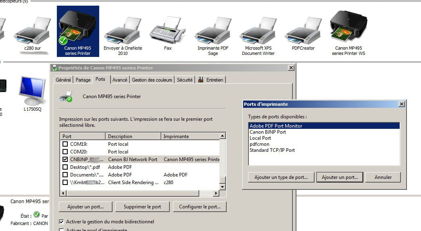Select Canon MP495 series Printer WS icon
Screen dimensions: 421x231
(x=348, y=27)
